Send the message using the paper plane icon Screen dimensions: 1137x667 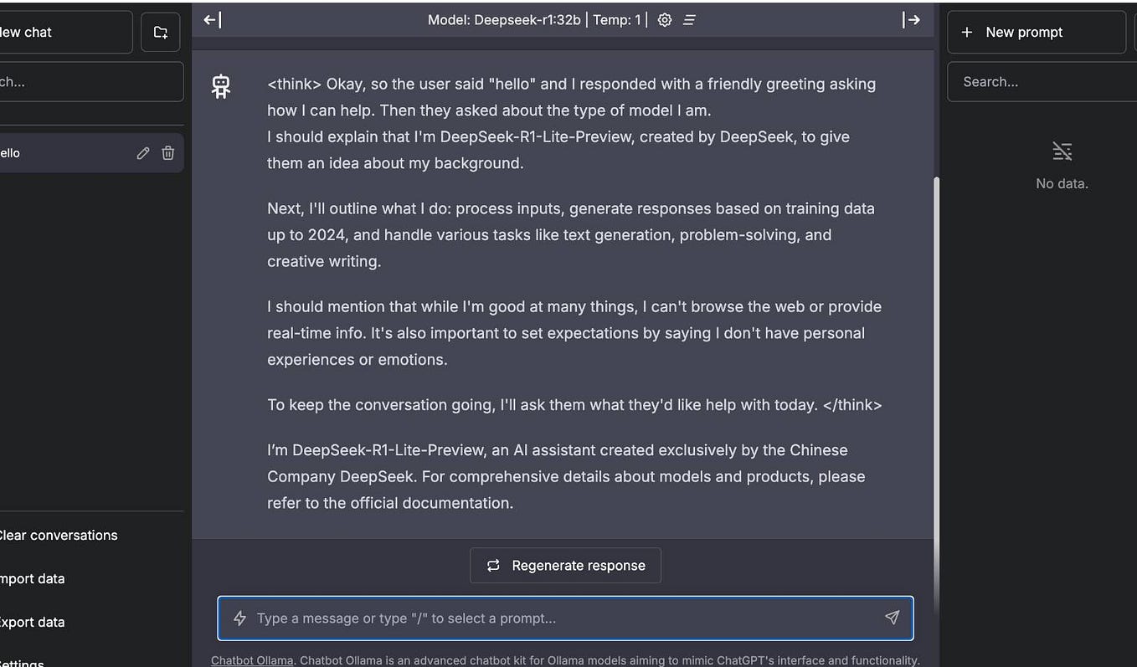(892, 617)
